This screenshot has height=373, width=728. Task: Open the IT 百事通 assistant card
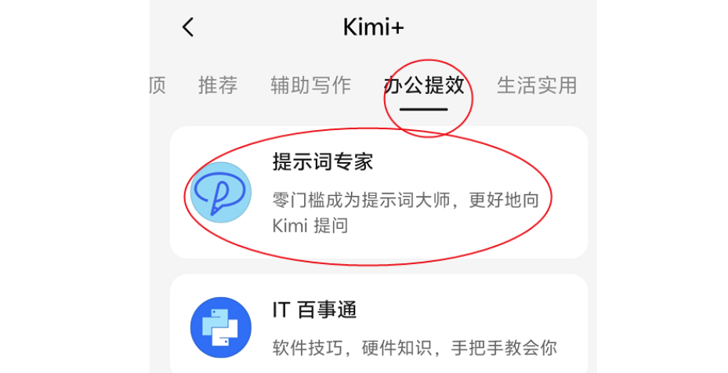click(x=378, y=324)
